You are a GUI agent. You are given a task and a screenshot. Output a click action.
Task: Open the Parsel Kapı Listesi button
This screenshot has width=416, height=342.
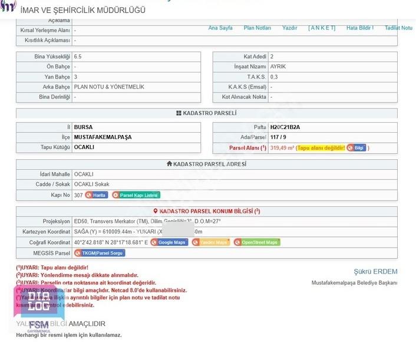[136, 195]
